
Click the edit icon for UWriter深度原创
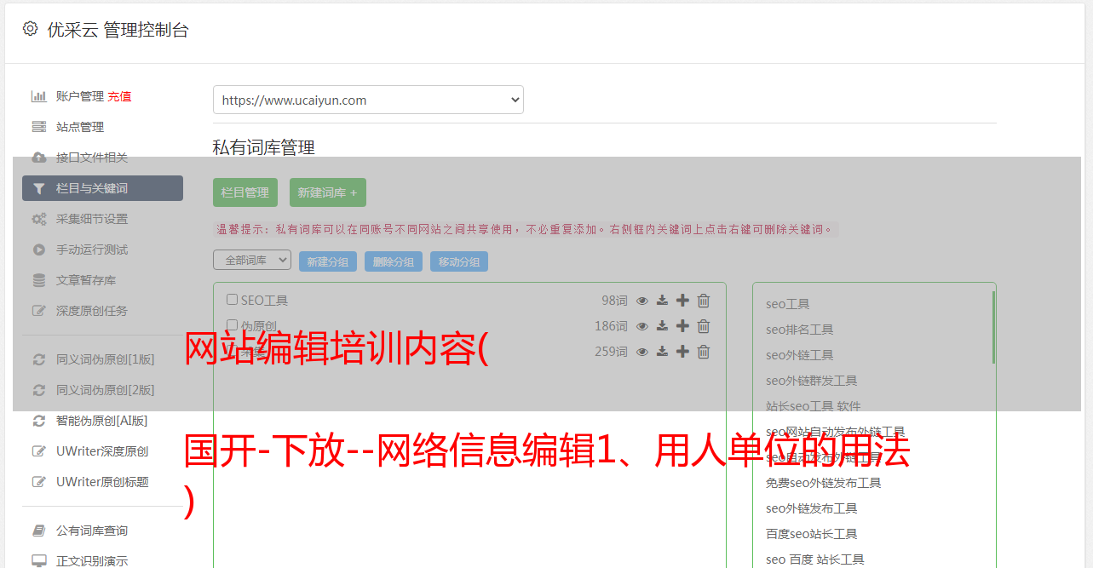[x=38, y=451]
